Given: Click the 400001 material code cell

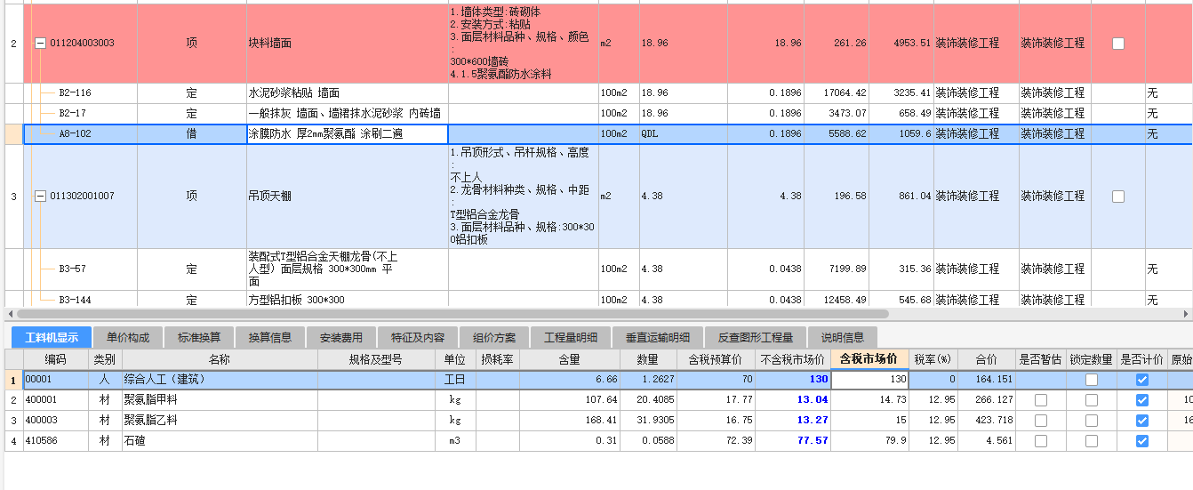Looking at the screenshot, I should (54, 400).
